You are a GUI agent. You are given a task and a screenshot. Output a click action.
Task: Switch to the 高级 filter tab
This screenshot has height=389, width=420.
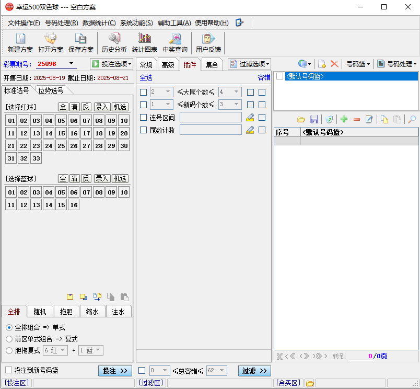168,65
